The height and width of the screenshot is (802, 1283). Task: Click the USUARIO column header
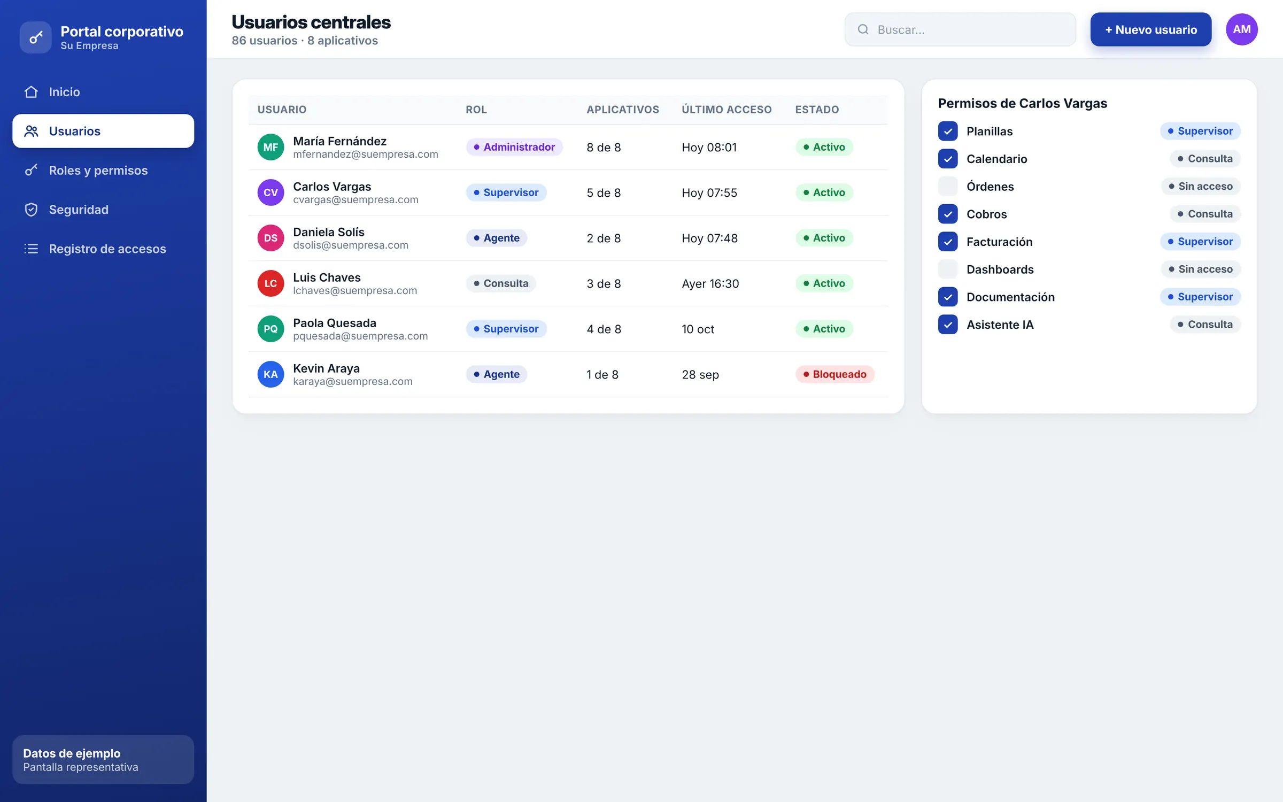click(282, 110)
